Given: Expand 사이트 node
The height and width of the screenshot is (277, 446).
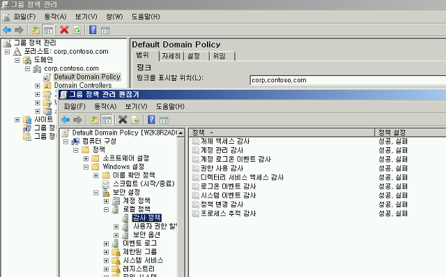Looking at the screenshot, I should pos(17,119).
